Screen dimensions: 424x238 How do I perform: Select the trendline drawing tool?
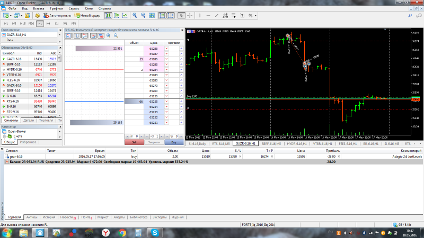click(x=217, y=16)
